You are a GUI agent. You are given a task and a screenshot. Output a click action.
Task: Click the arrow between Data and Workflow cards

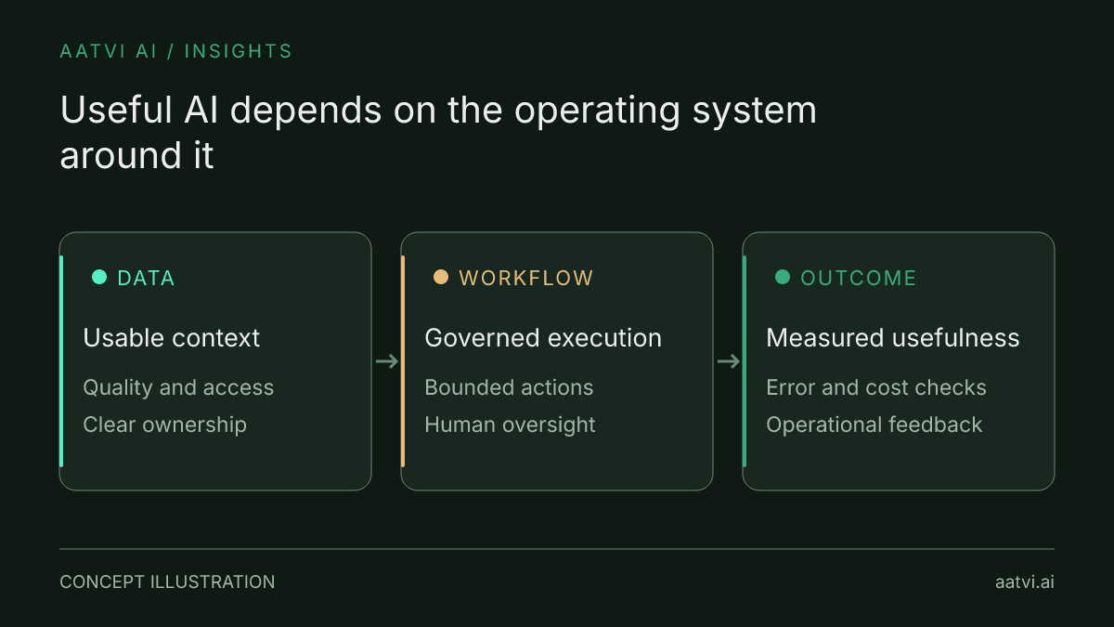pyautogui.click(x=386, y=361)
